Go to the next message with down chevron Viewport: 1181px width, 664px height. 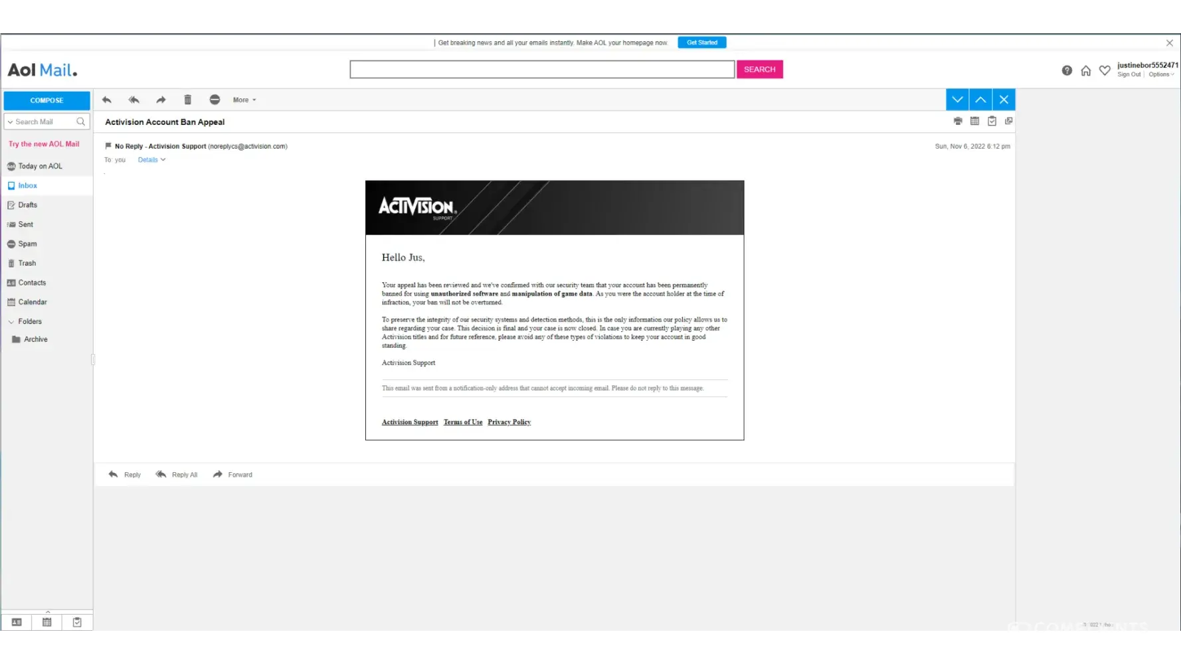(957, 100)
